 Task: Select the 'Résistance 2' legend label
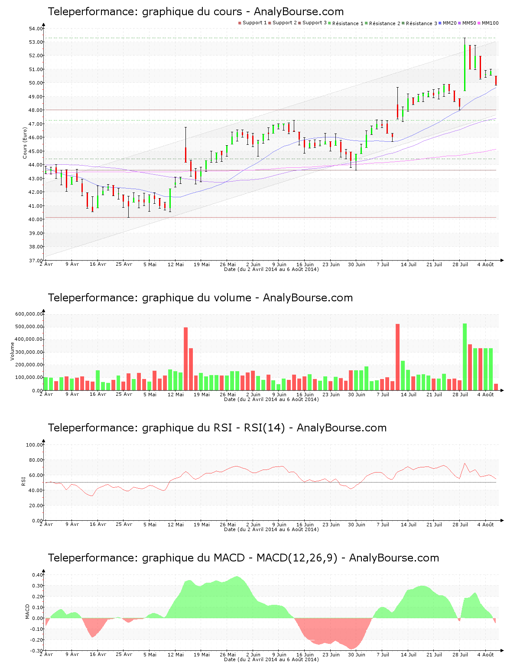tap(385, 23)
